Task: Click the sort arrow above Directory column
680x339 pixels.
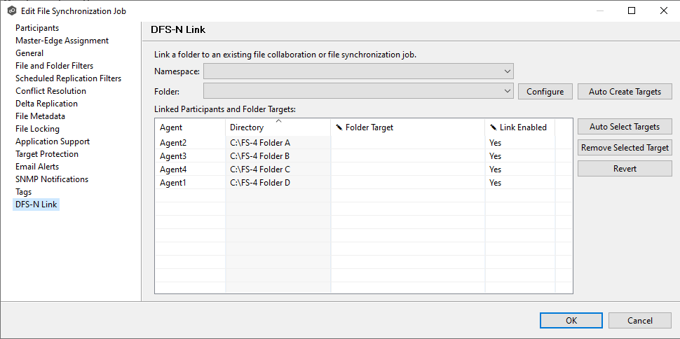Action: (x=278, y=121)
